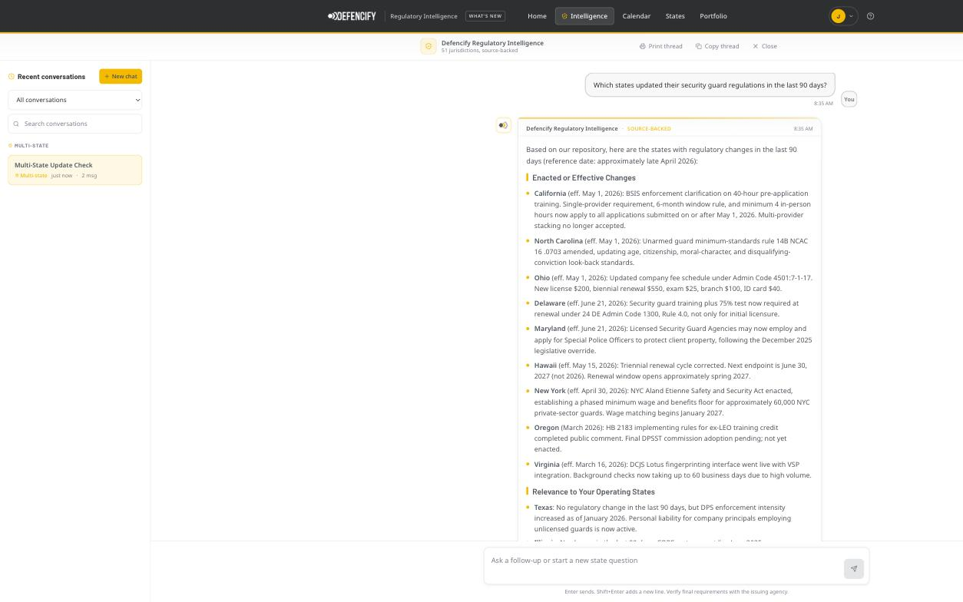Switch to the Calendar tab
This screenshot has height=602, width=963.
(x=636, y=15)
